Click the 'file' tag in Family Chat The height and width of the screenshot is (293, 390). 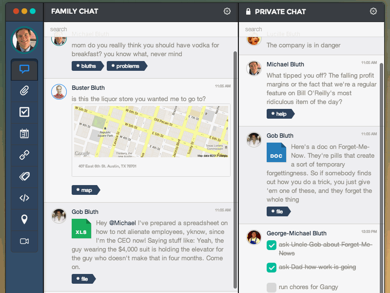coord(84,279)
